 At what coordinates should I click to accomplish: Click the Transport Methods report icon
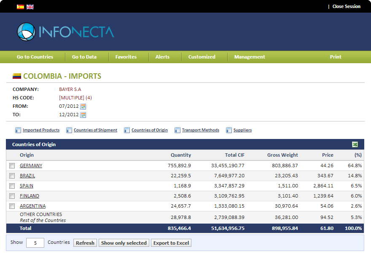177,130
